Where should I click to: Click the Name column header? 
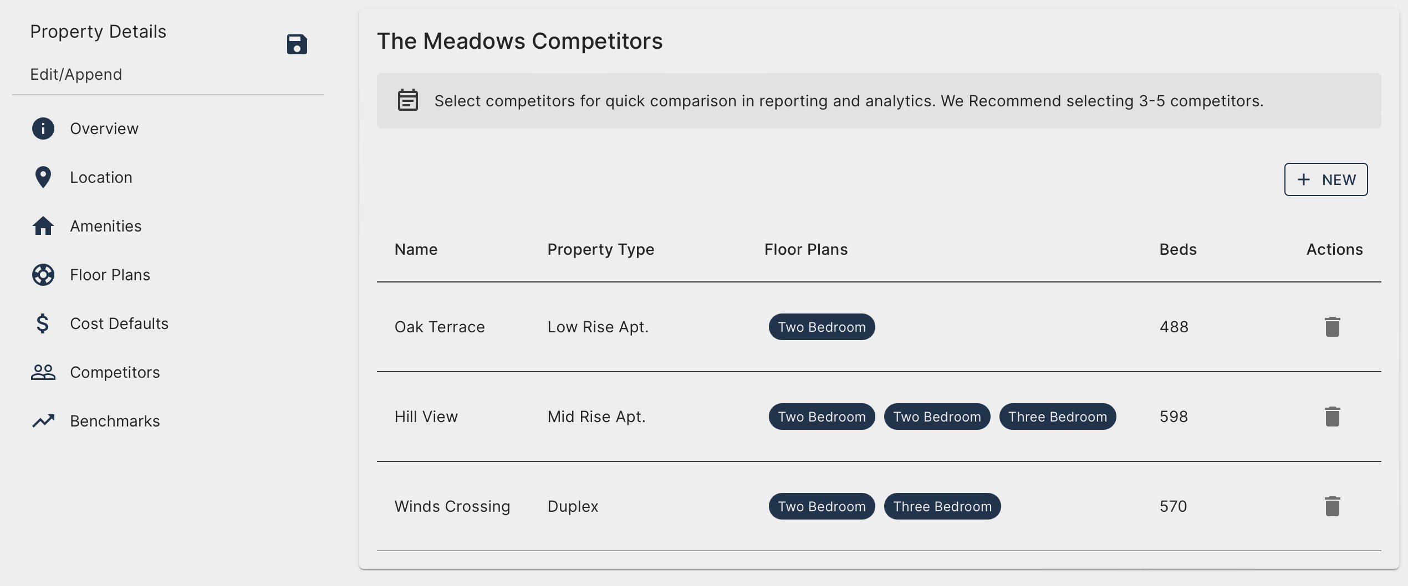pyautogui.click(x=416, y=249)
